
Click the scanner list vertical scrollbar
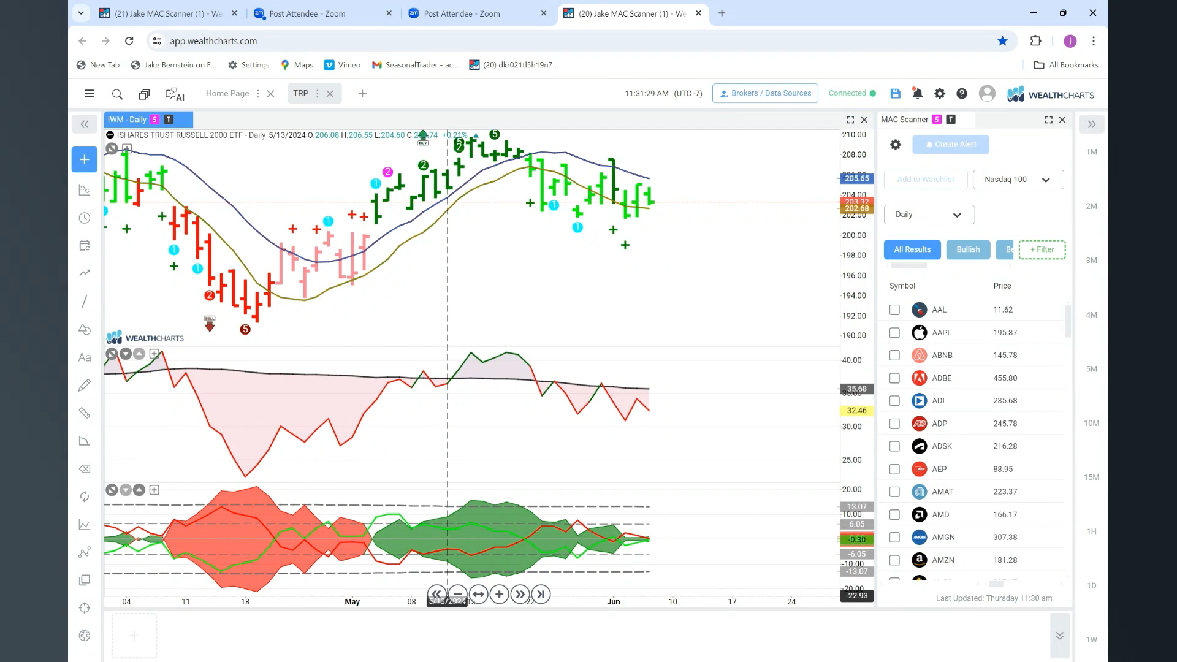(x=1068, y=321)
